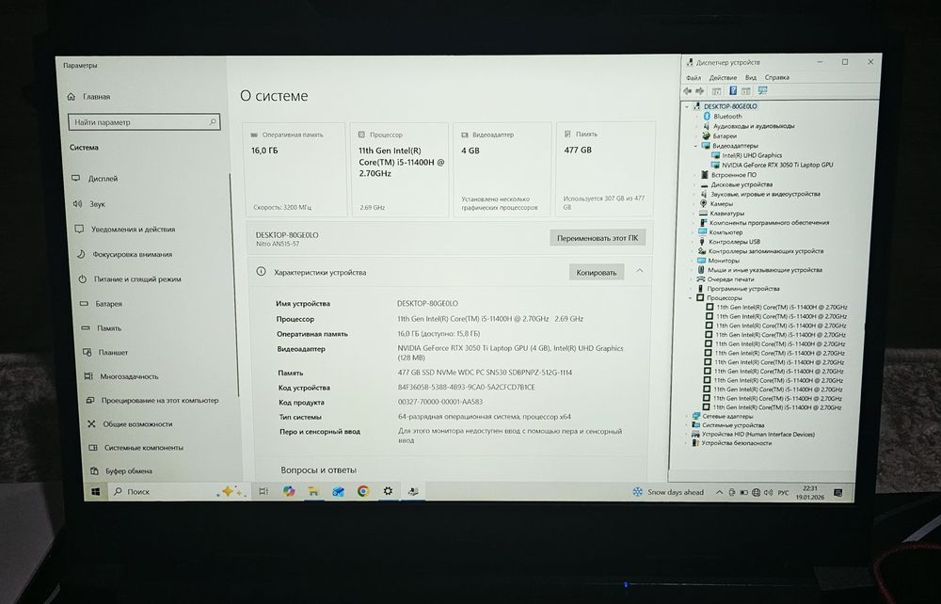The width and height of the screenshot is (941, 604).
Task: Expand Батареи category in Device Manager
Action: click(x=696, y=136)
